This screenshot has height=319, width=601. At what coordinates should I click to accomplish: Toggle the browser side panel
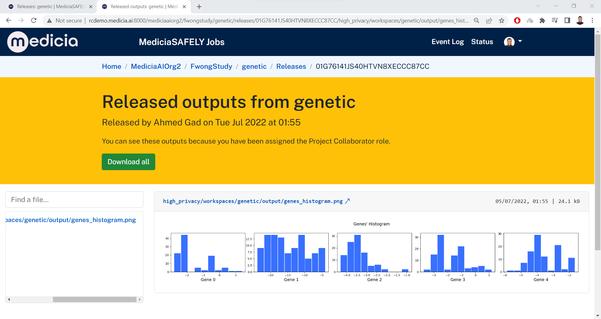pyautogui.click(x=567, y=20)
